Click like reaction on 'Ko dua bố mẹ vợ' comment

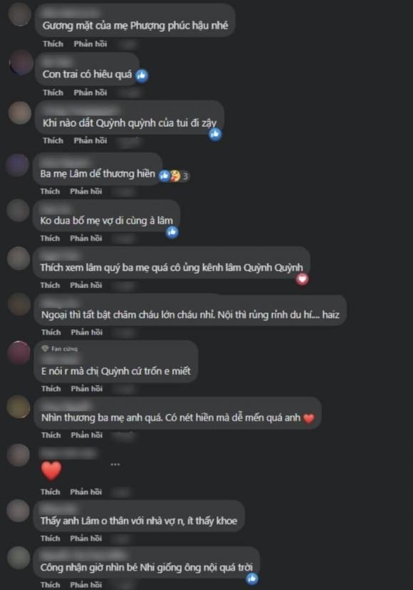click(x=172, y=232)
